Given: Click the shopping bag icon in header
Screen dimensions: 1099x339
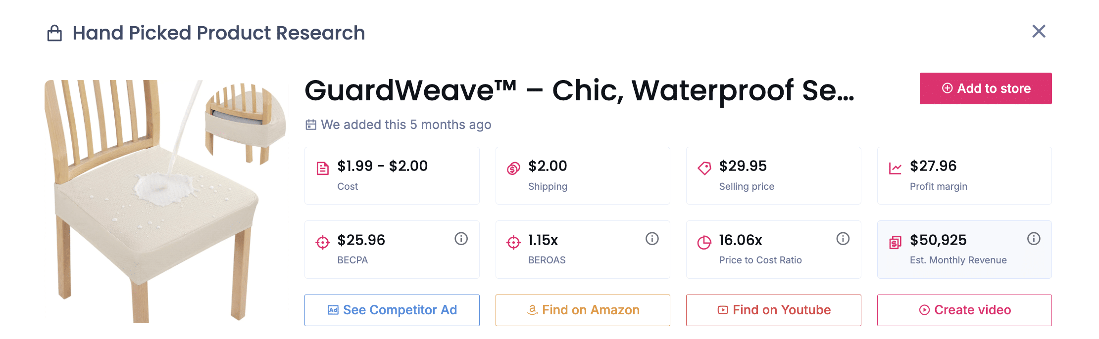Looking at the screenshot, I should [x=54, y=34].
